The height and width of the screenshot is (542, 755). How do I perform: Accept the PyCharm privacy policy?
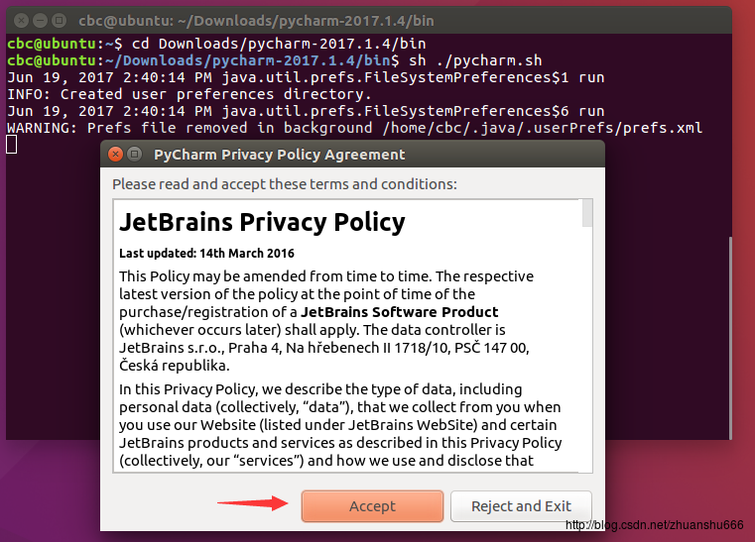click(372, 506)
